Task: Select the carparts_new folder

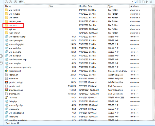Action: point(15,21)
